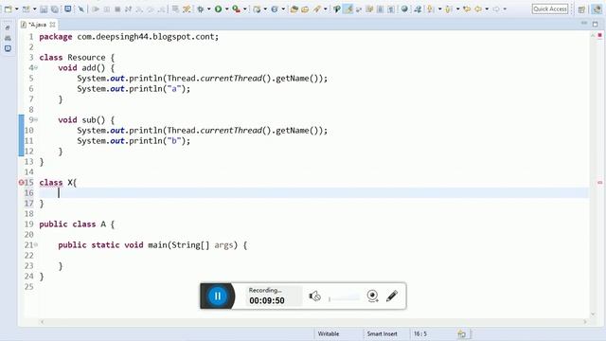This screenshot has height=341, width=606.
Task: Expand the External Tools dropdown arrow
Action: (245, 9)
